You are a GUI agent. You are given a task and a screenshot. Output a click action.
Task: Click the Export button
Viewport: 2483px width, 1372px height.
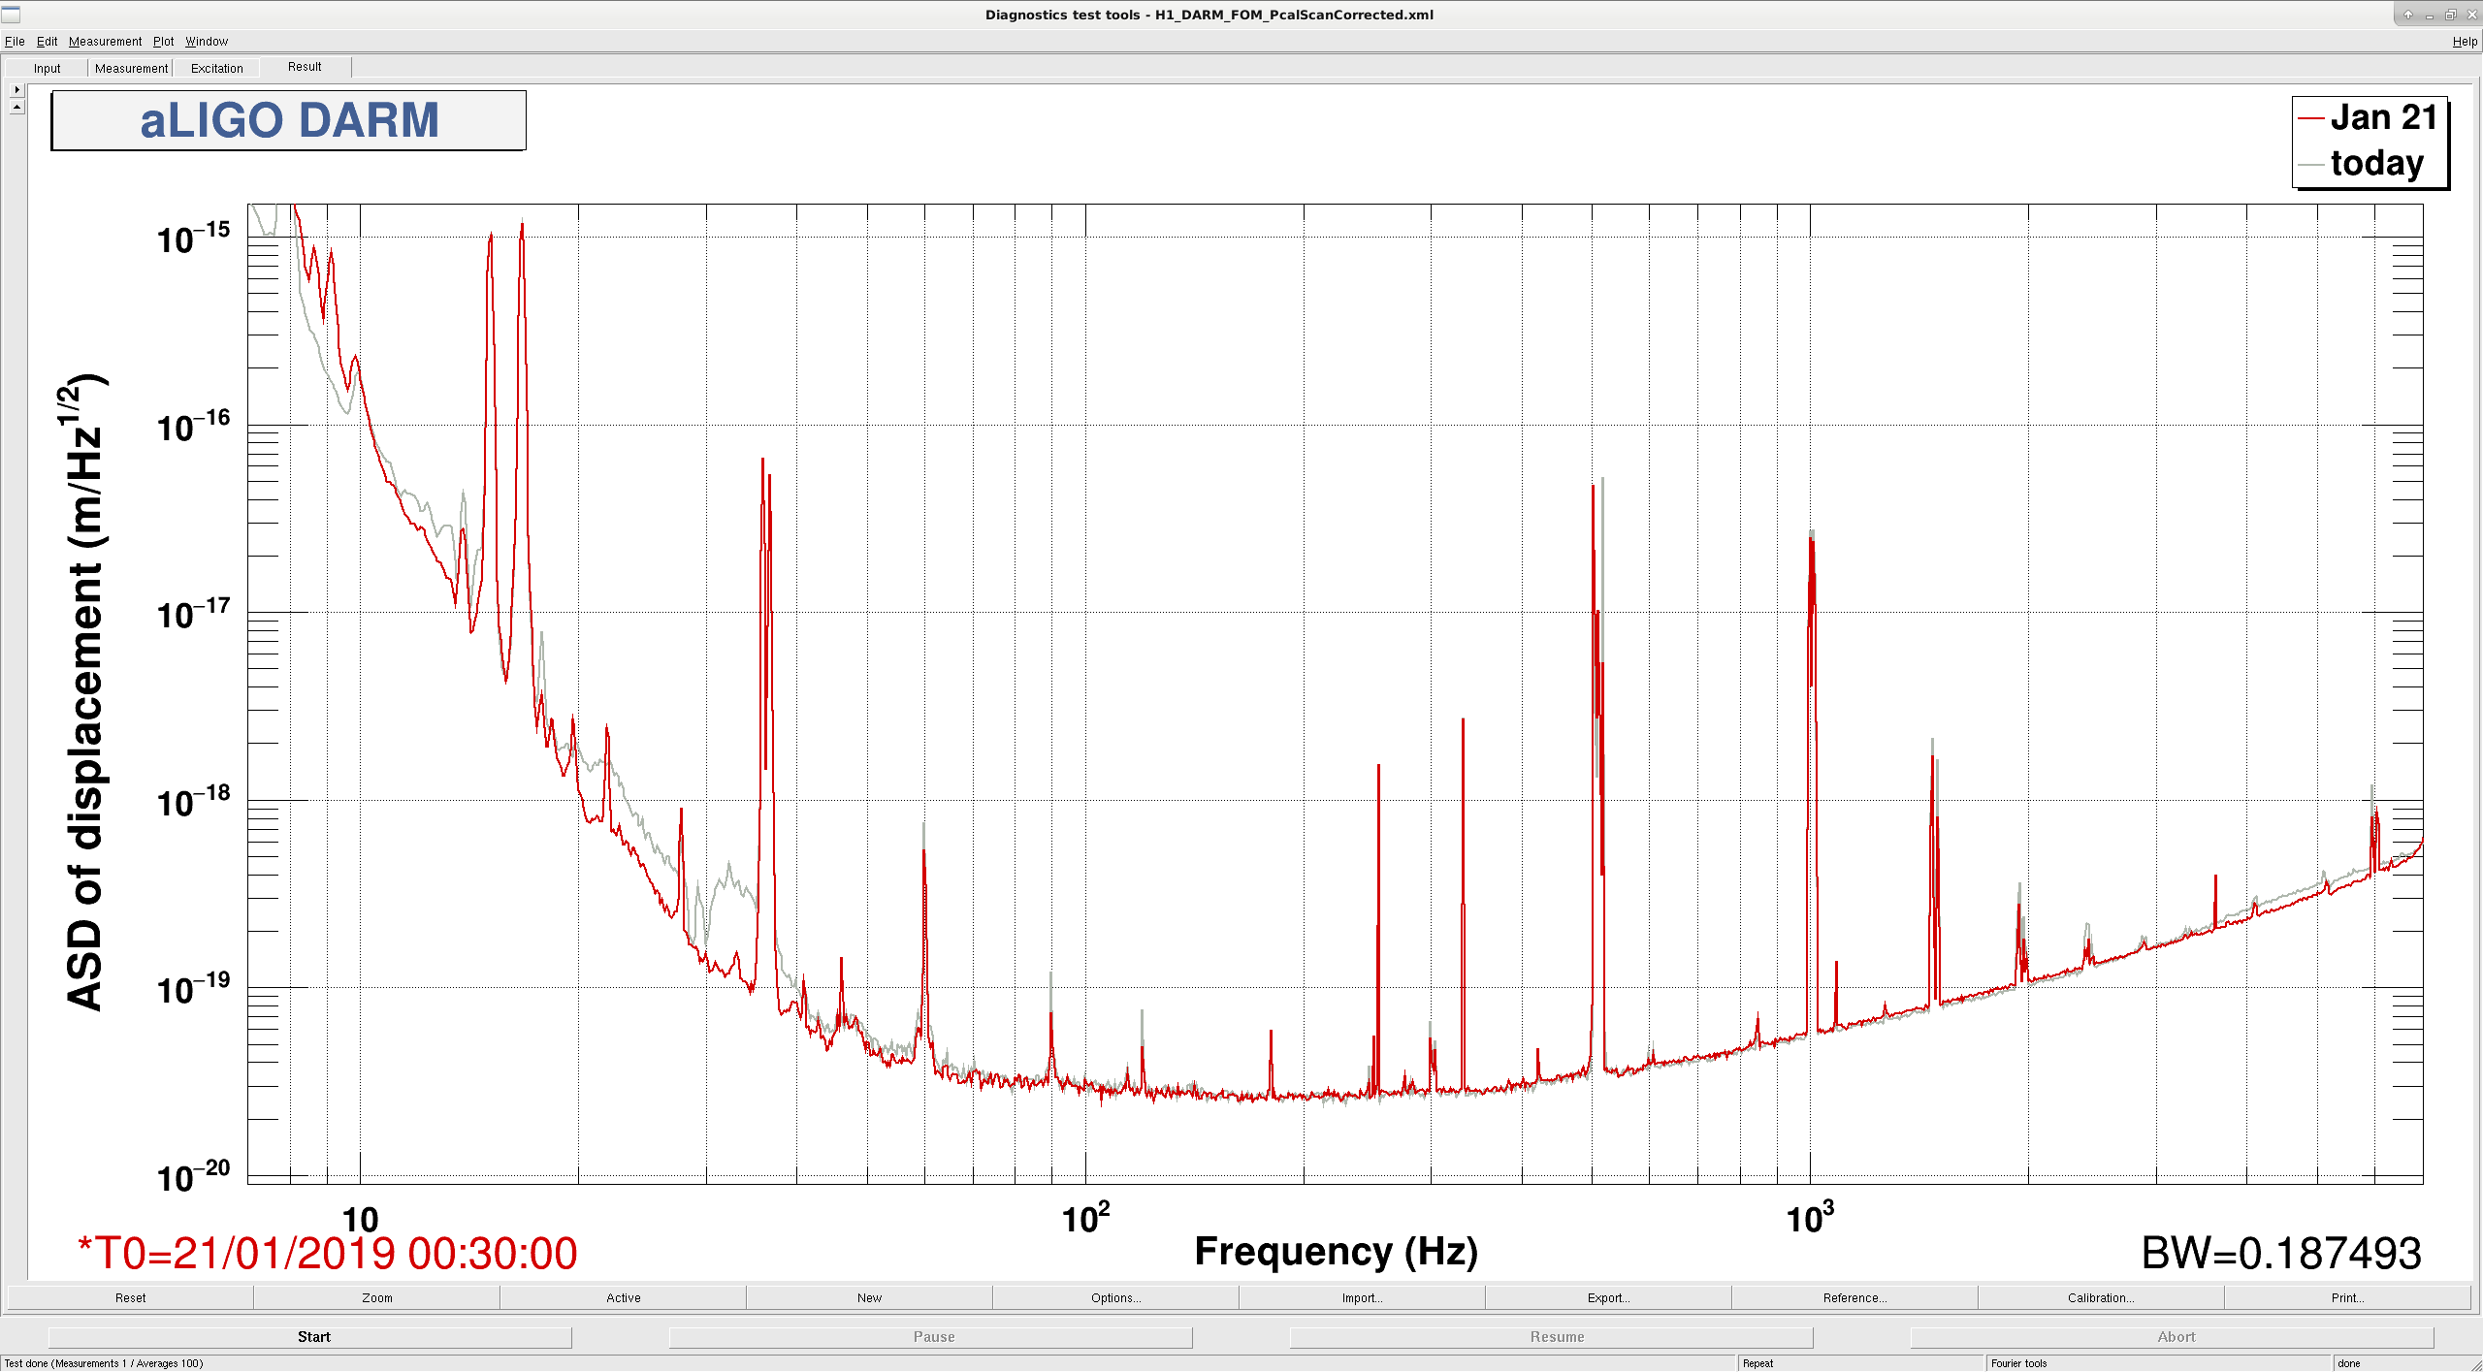coord(1608,1297)
